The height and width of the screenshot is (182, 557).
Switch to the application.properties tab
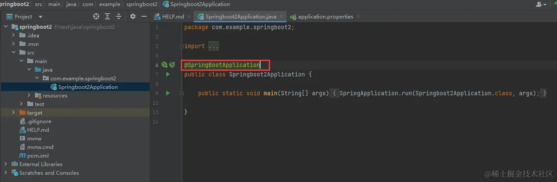tap(325, 17)
